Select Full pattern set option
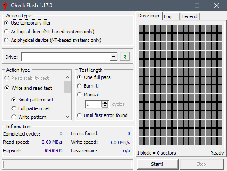This screenshot has width=227, height=171. (x=31, y=108)
